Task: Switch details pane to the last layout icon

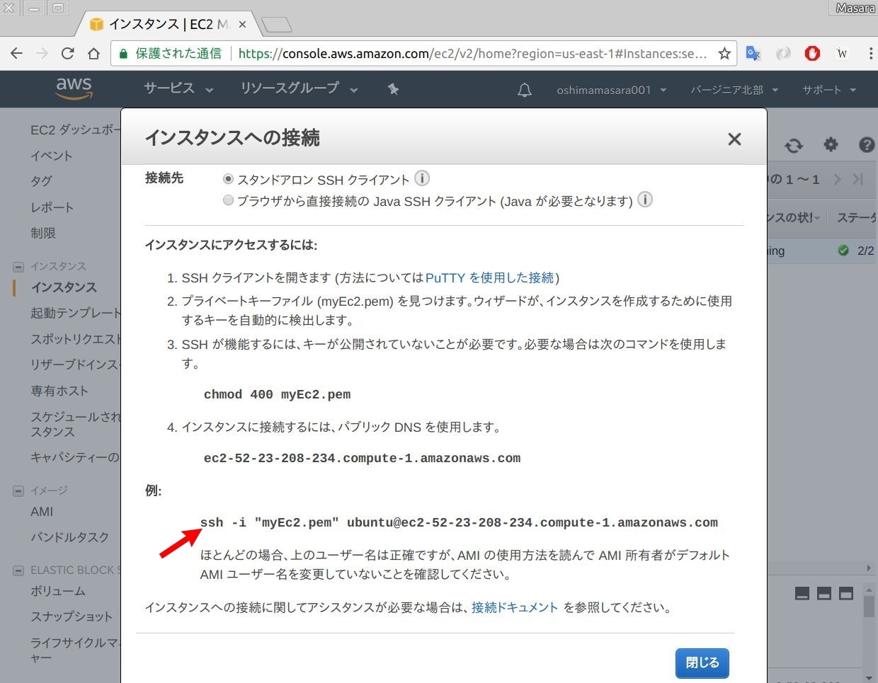Action: pos(846,593)
